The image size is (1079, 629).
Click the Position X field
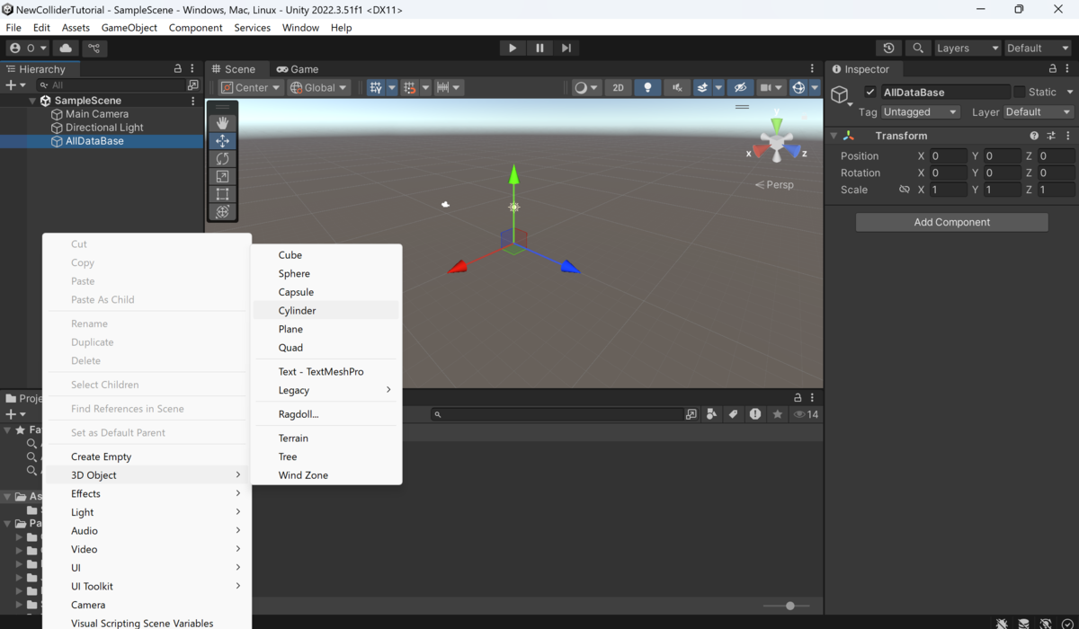(948, 156)
